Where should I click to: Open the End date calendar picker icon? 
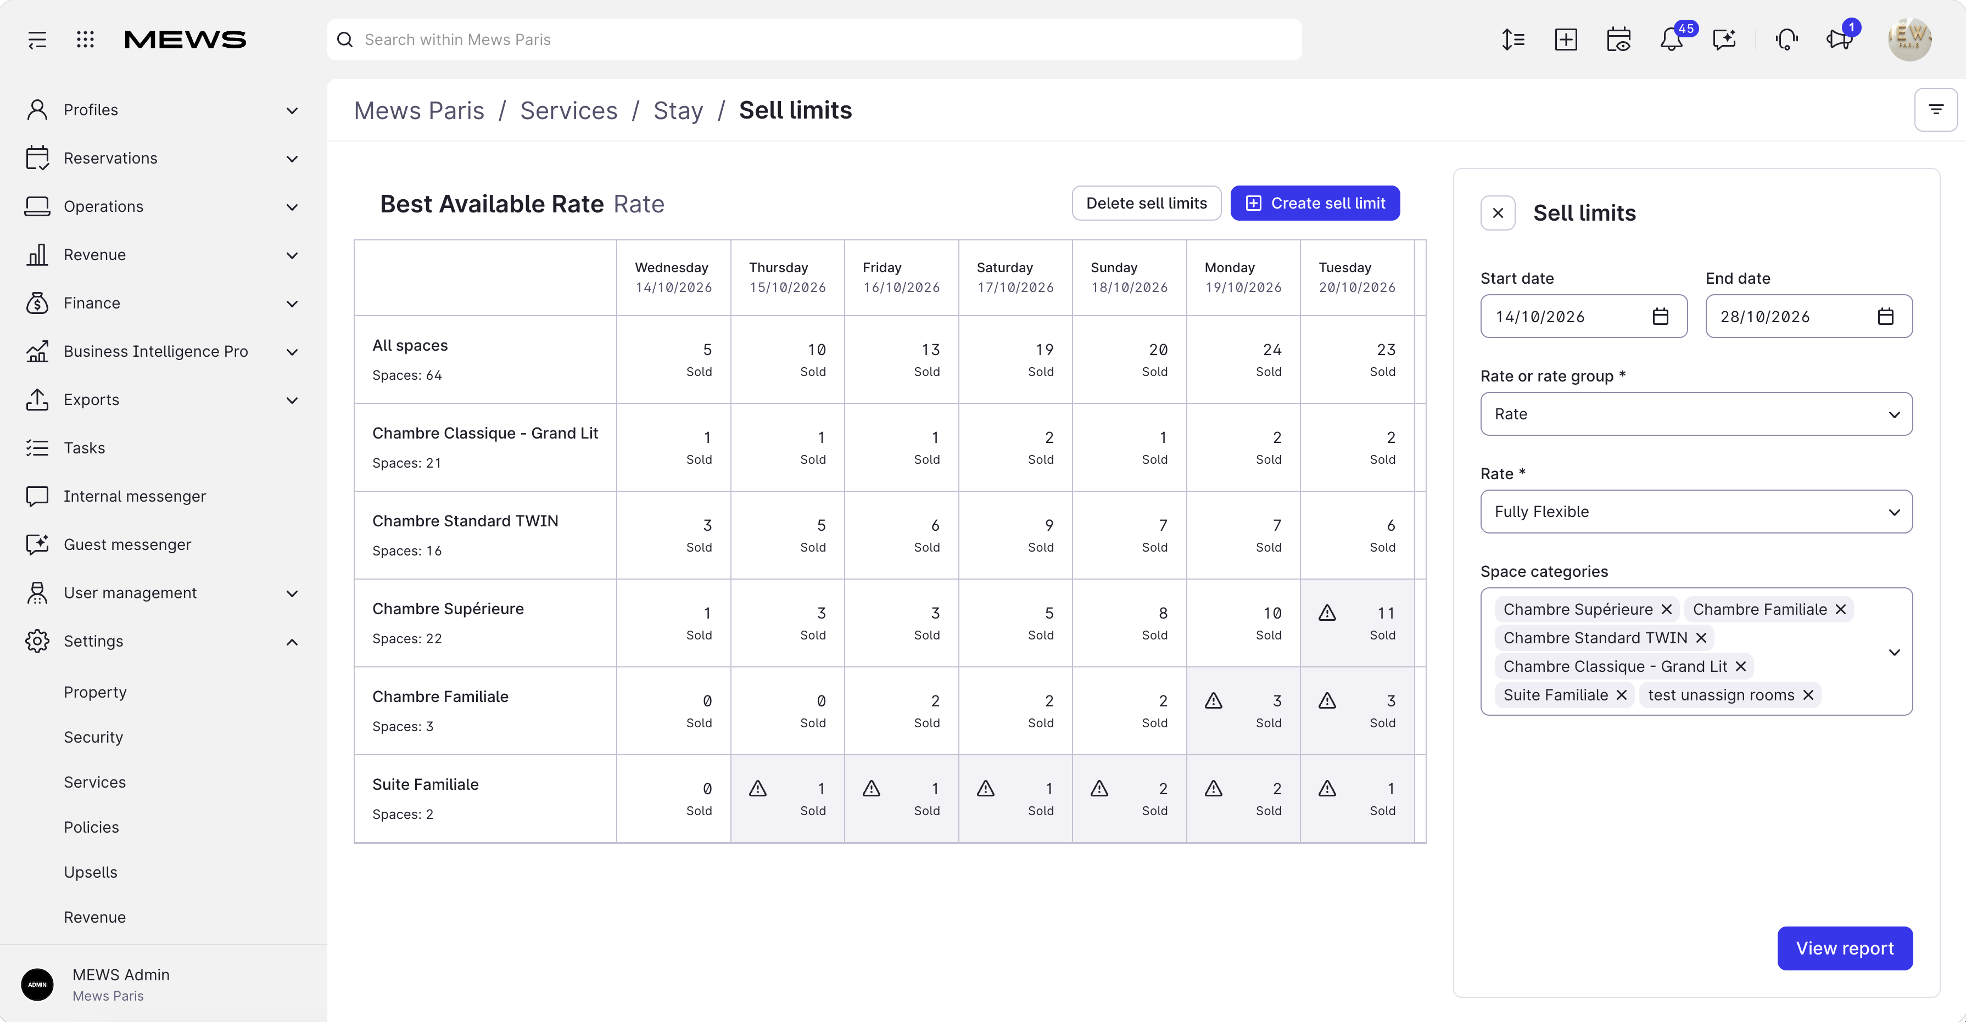point(1885,317)
